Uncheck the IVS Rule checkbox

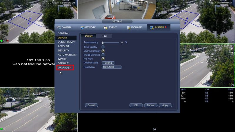pyautogui.click(x=103, y=59)
